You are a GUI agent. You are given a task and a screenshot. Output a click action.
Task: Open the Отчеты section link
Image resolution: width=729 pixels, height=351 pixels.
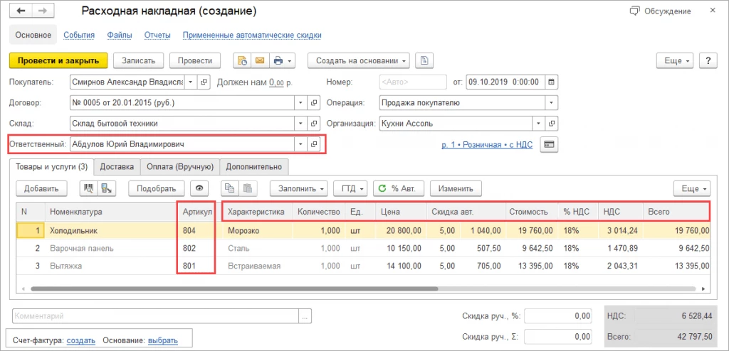(x=157, y=35)
